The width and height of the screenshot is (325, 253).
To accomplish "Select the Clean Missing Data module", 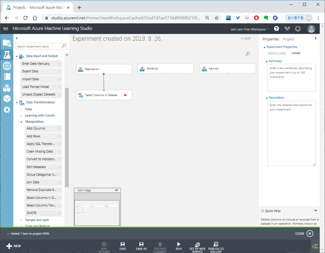I will point(43,152).
